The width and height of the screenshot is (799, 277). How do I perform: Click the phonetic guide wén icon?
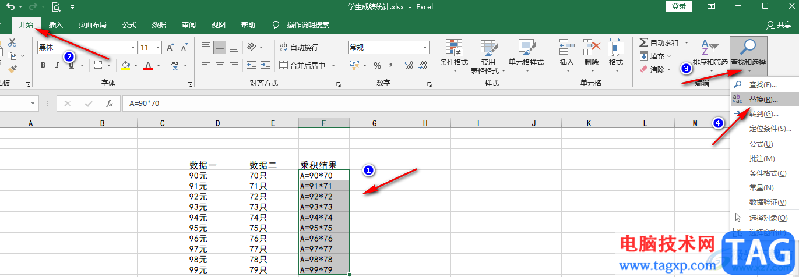175,65
